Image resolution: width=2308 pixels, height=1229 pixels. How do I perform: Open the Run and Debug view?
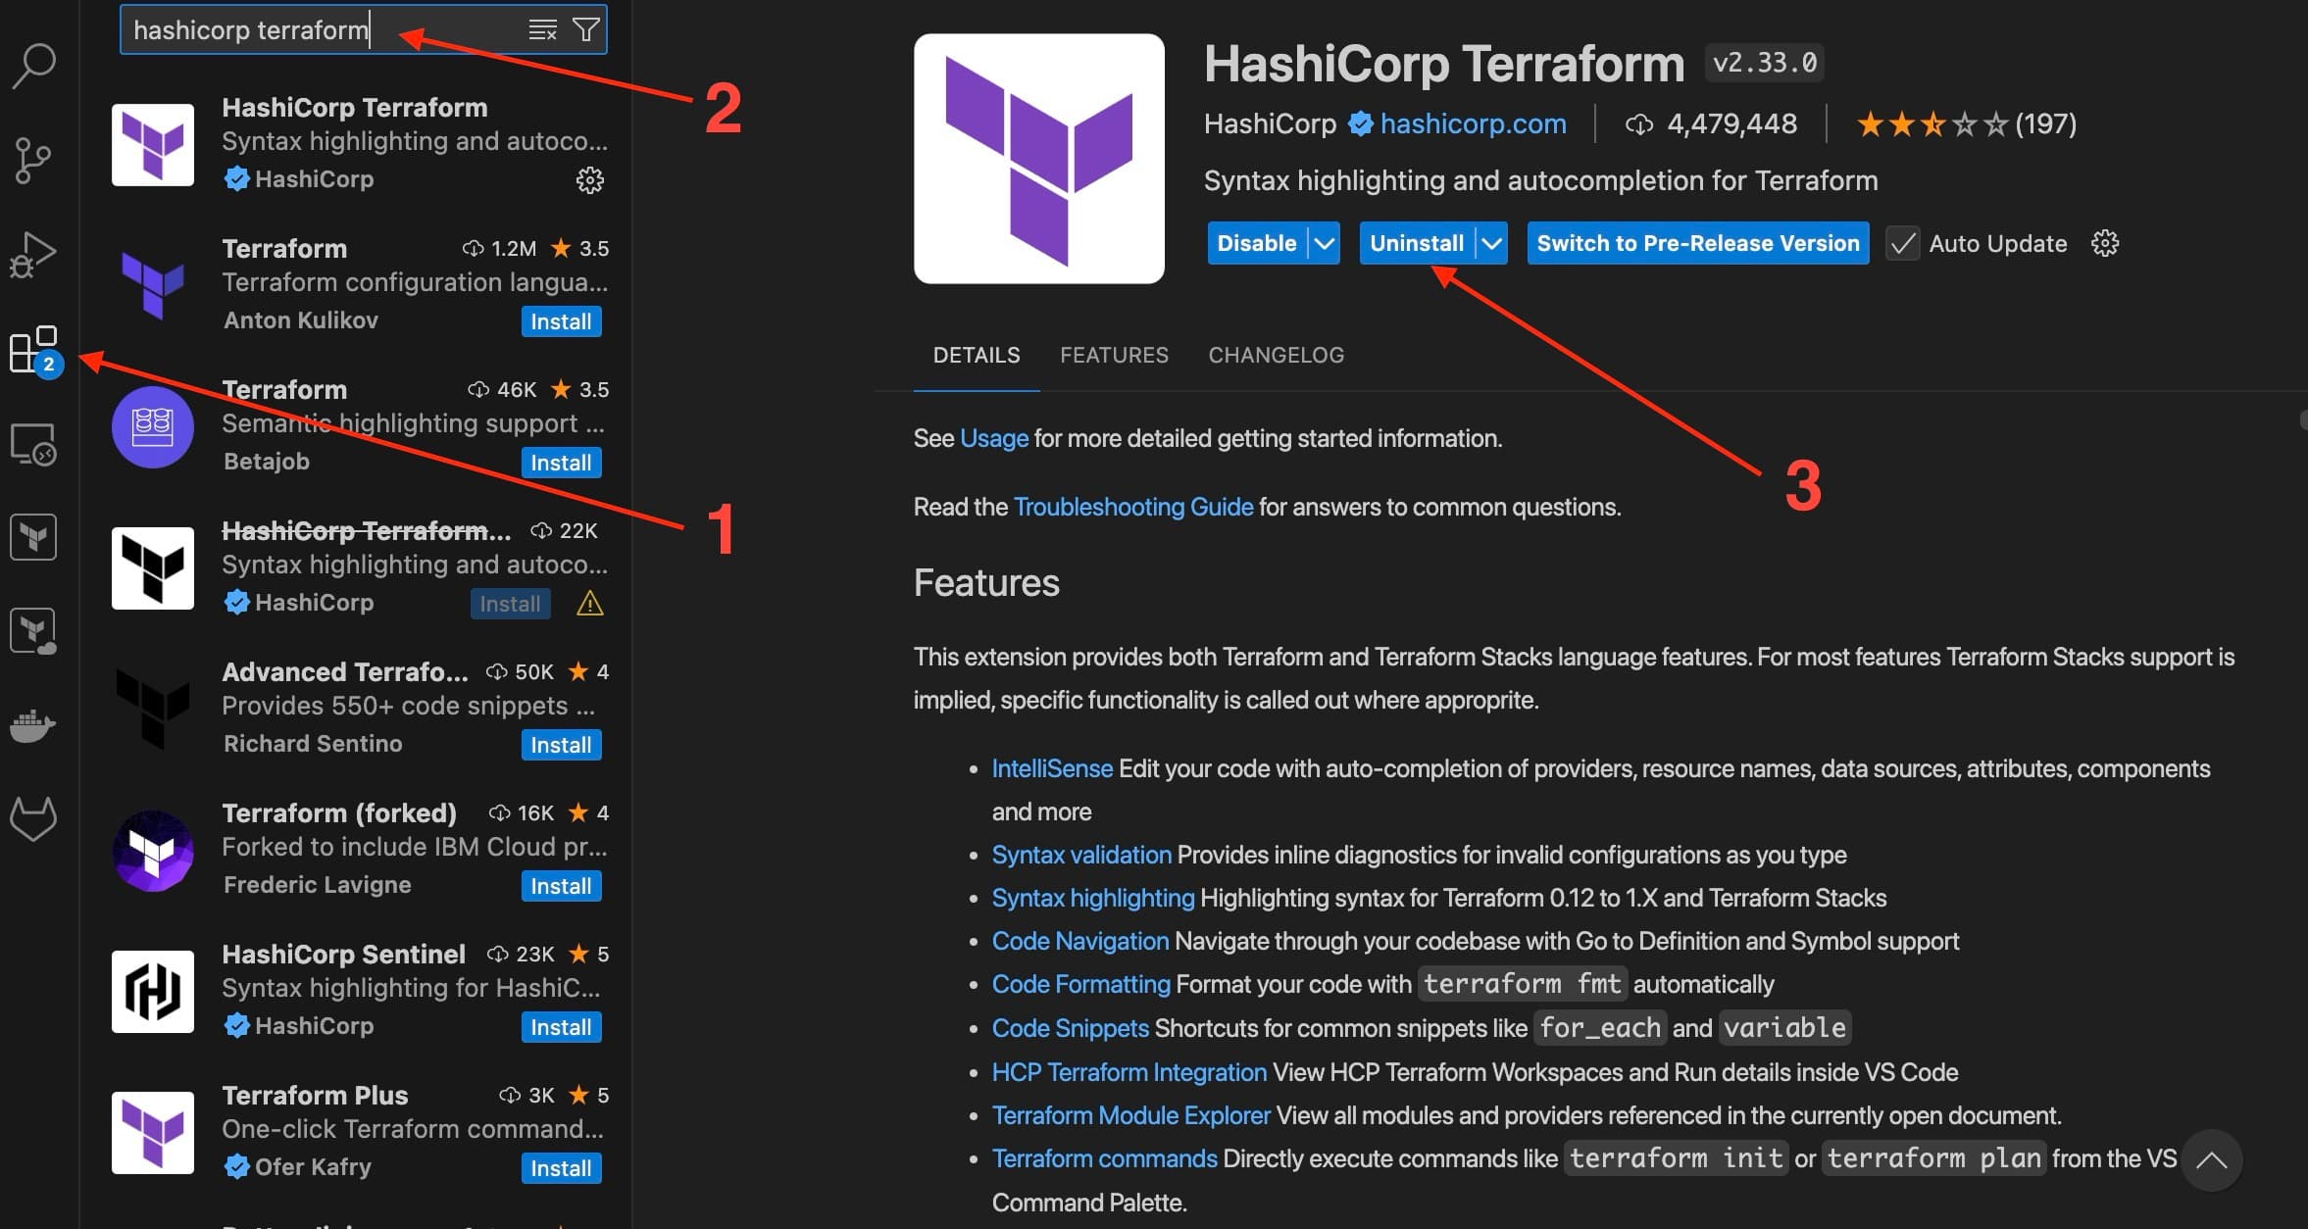33,255
